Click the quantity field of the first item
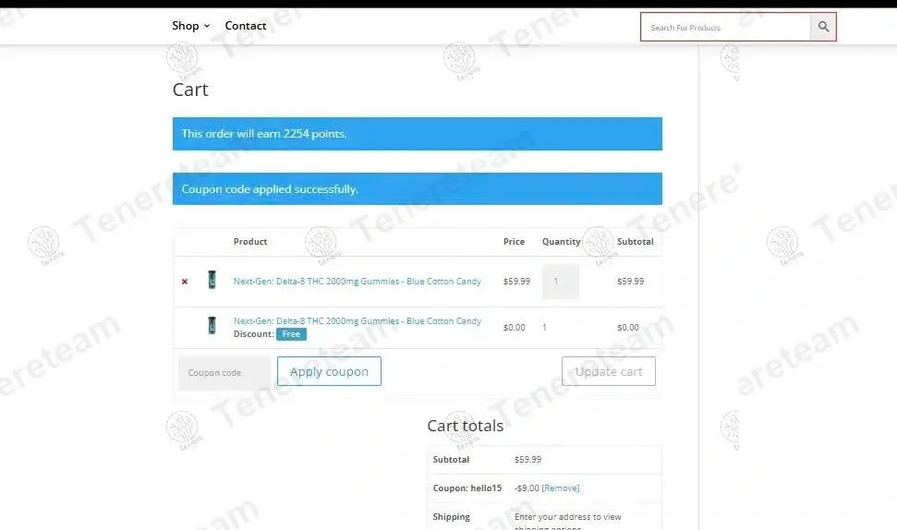The image size is (897, 530). coord(561,282)
